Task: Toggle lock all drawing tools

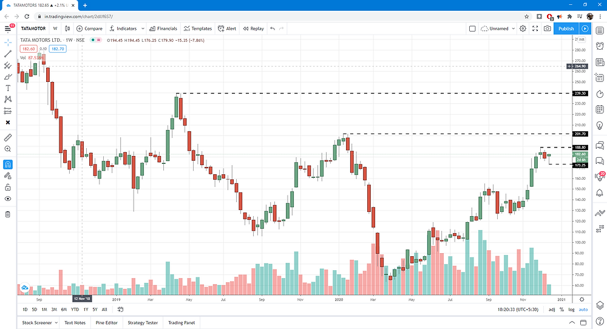Action: [x=8, y=188]
